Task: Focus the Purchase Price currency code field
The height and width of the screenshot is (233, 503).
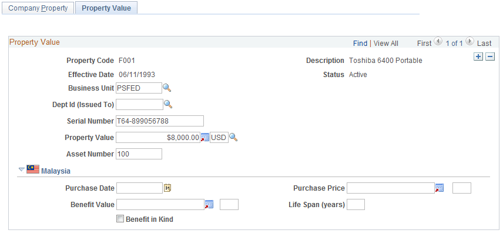Action: pos(462,188)
